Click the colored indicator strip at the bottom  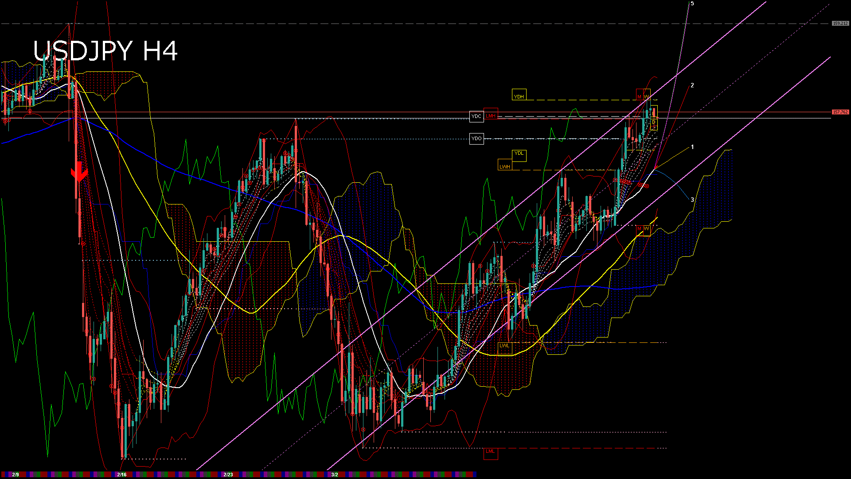click(x=239, y=474)
